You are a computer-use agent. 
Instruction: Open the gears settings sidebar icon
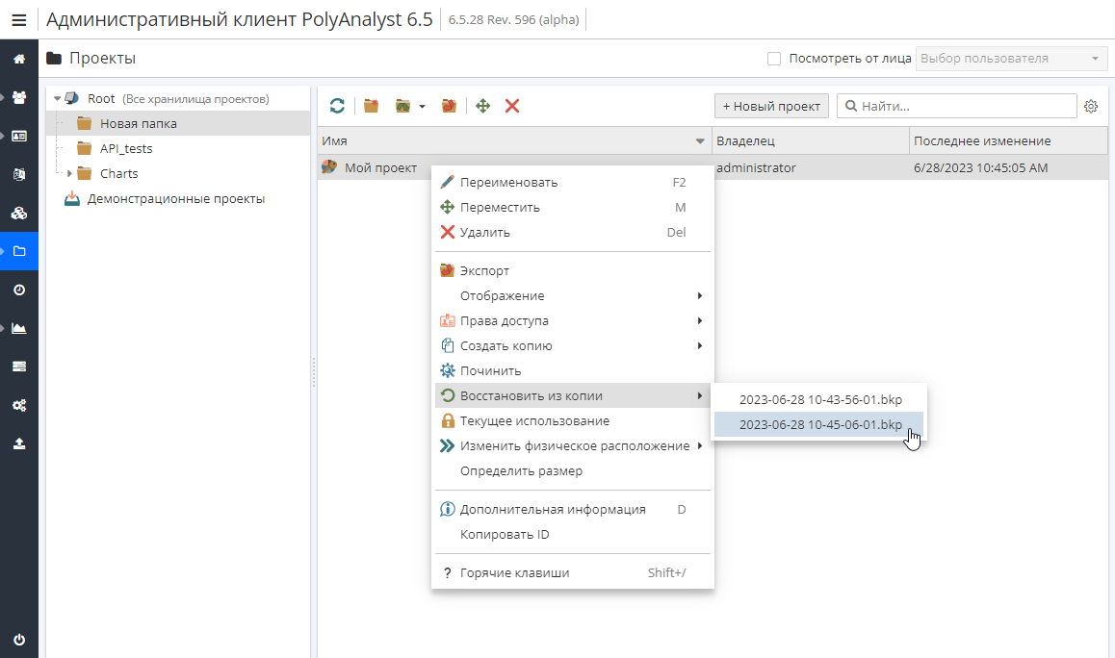click(x=19, y=405)
